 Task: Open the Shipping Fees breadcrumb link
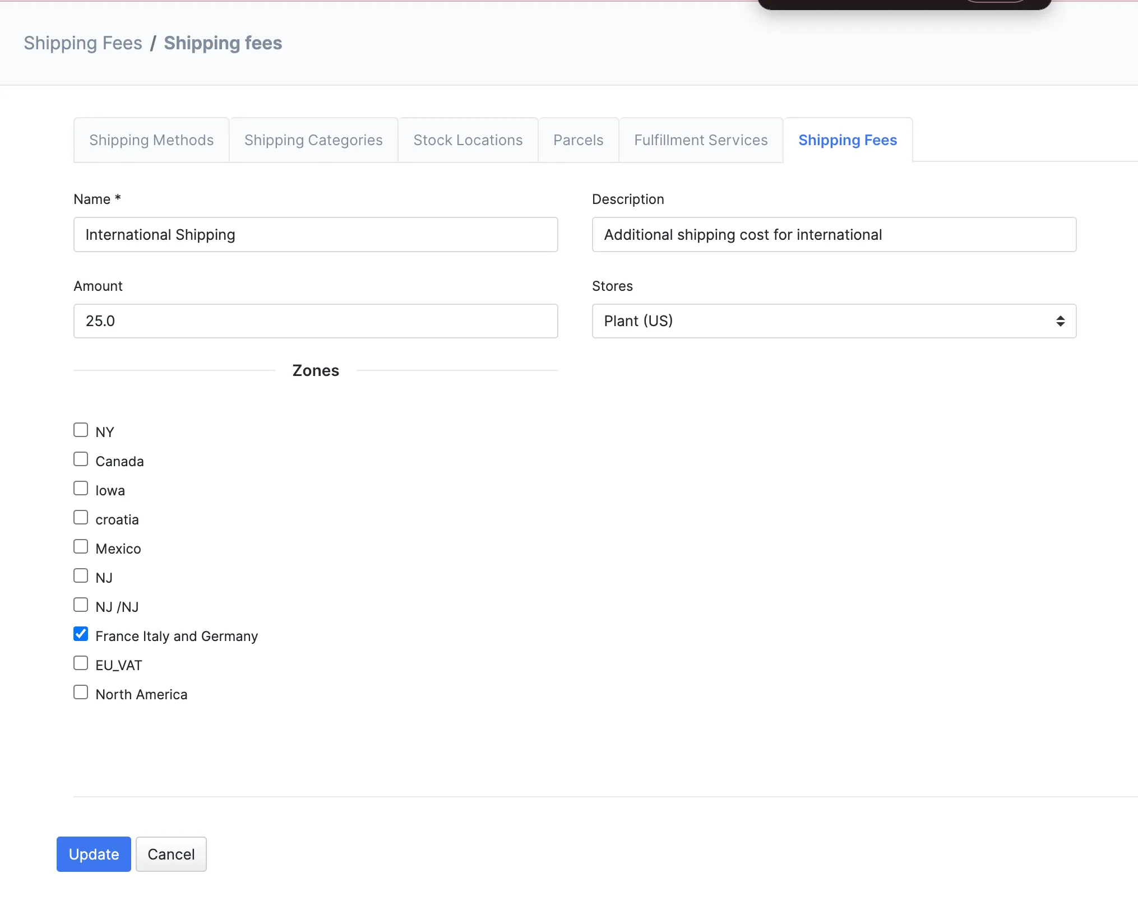tap(83, 43)
